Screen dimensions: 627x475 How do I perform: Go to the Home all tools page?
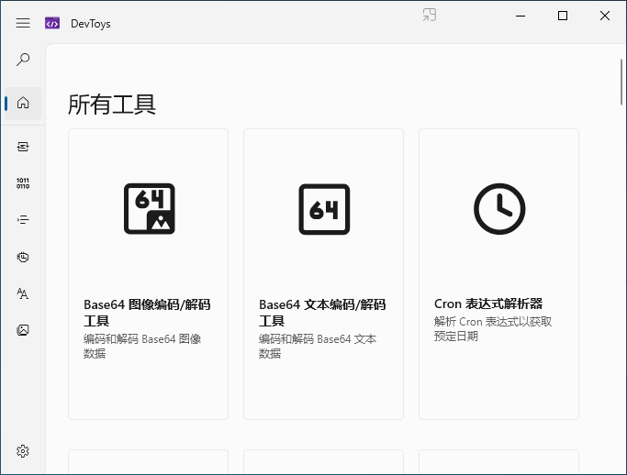point(23,103)
